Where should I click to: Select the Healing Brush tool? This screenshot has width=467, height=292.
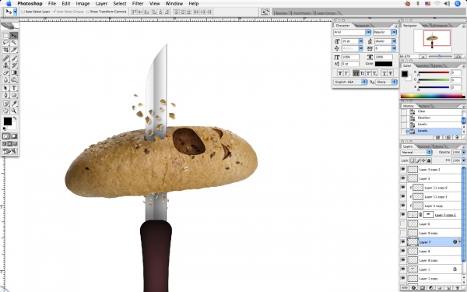6,58
